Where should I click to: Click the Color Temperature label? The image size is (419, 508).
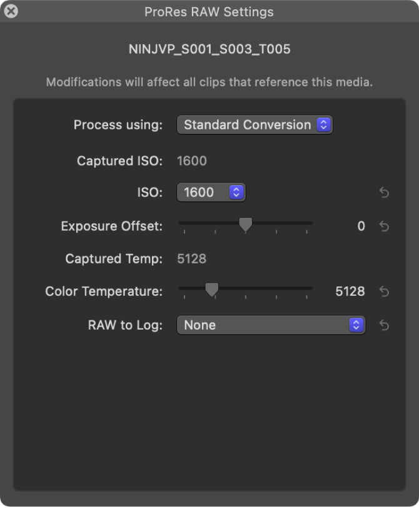click(104, 292)
